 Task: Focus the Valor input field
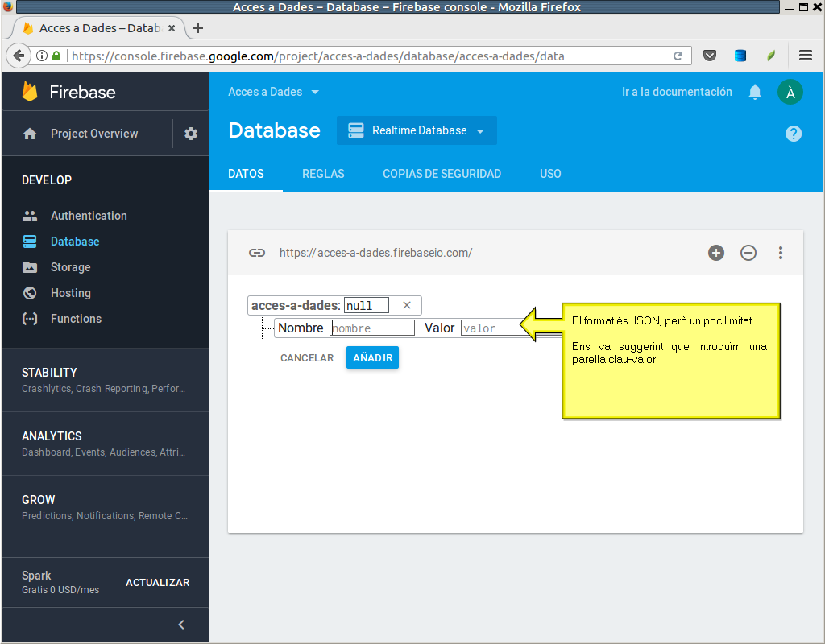(x=492, y=328)
